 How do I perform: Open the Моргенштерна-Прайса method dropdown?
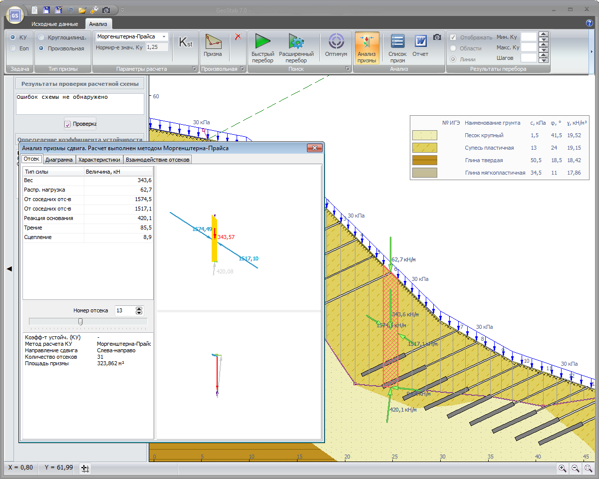(164, 36)
